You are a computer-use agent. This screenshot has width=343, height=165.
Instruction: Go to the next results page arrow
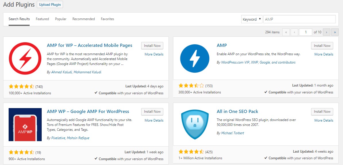tap(326, 32)
